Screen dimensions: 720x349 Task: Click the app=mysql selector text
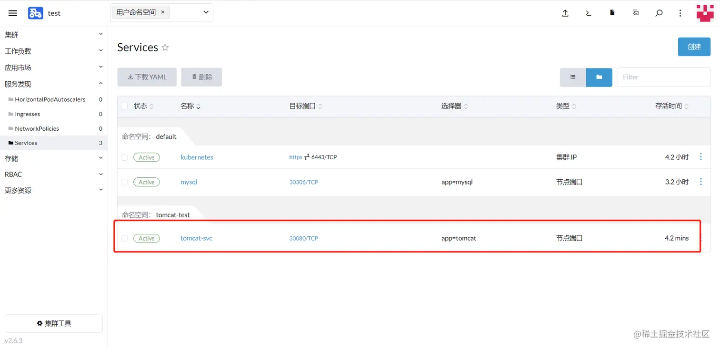(x=457, y=182)
